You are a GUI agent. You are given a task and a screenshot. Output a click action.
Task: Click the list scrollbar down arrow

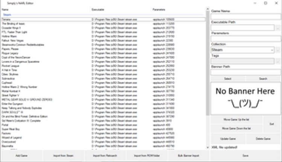tap(208, 147)
